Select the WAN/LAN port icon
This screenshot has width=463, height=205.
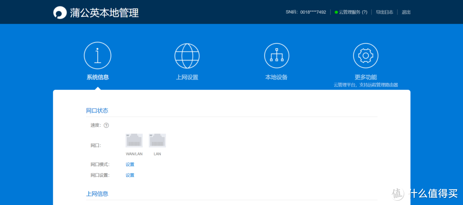(x=134, y=140)
